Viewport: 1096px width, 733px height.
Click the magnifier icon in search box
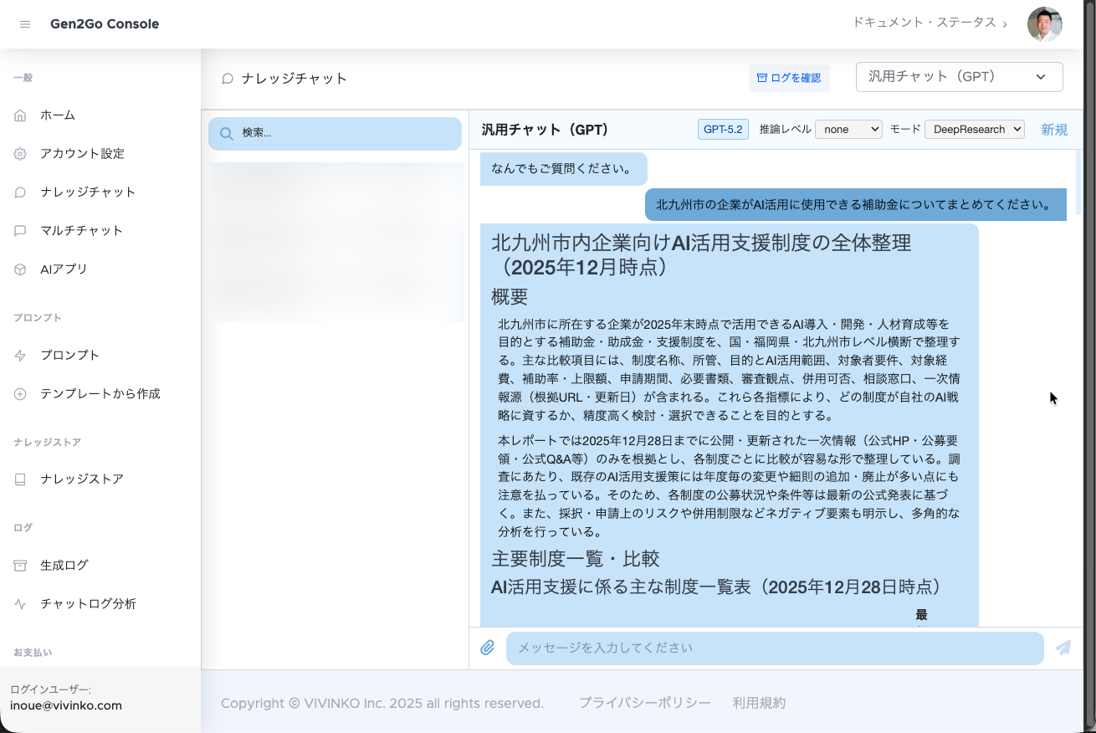(x=226, y=133)
